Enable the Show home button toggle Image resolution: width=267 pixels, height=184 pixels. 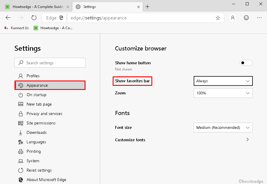click(x=246, y=63)
